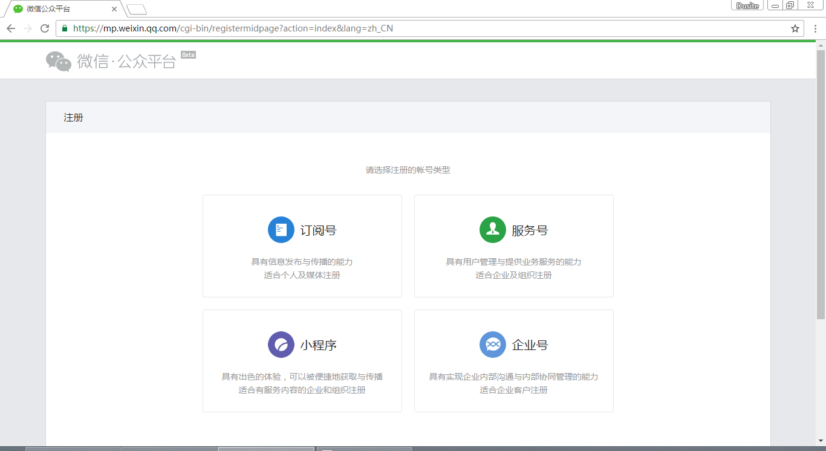The width and height of the screenshot is (826, 451).
Task: Click the WeChat logo in page header
Action: coord(59,61)
